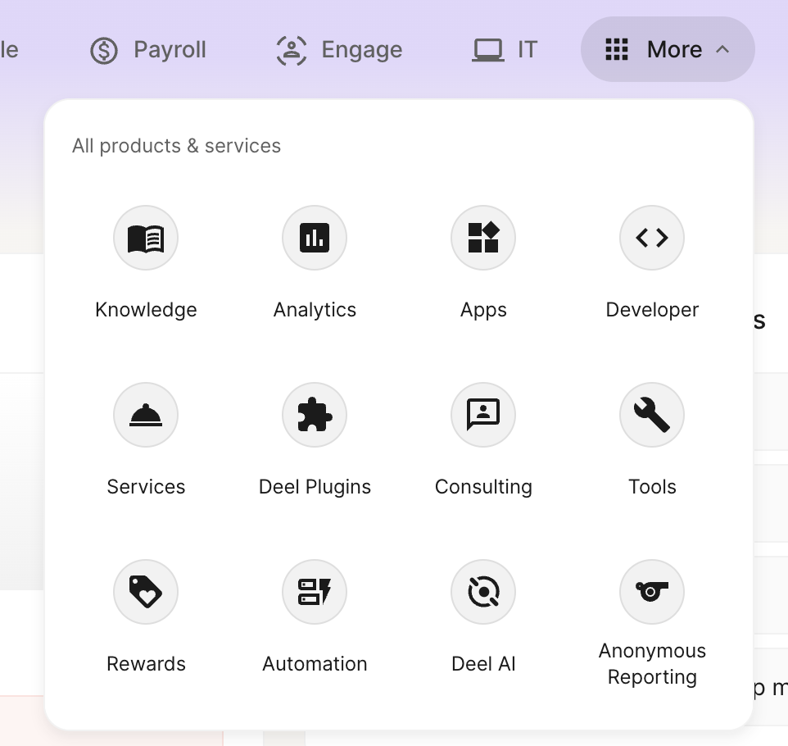Select the Deel AI label
The height and width of the screenshot is (746, 788).
[x=483, y=664]
